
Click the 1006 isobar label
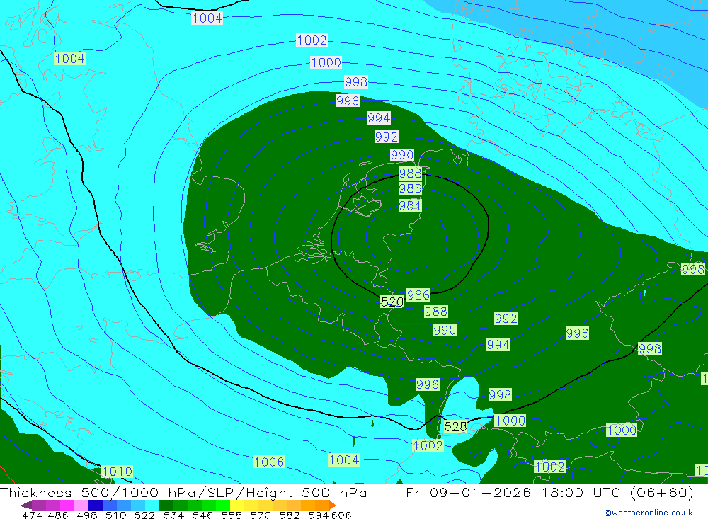[x=268, y=462]
